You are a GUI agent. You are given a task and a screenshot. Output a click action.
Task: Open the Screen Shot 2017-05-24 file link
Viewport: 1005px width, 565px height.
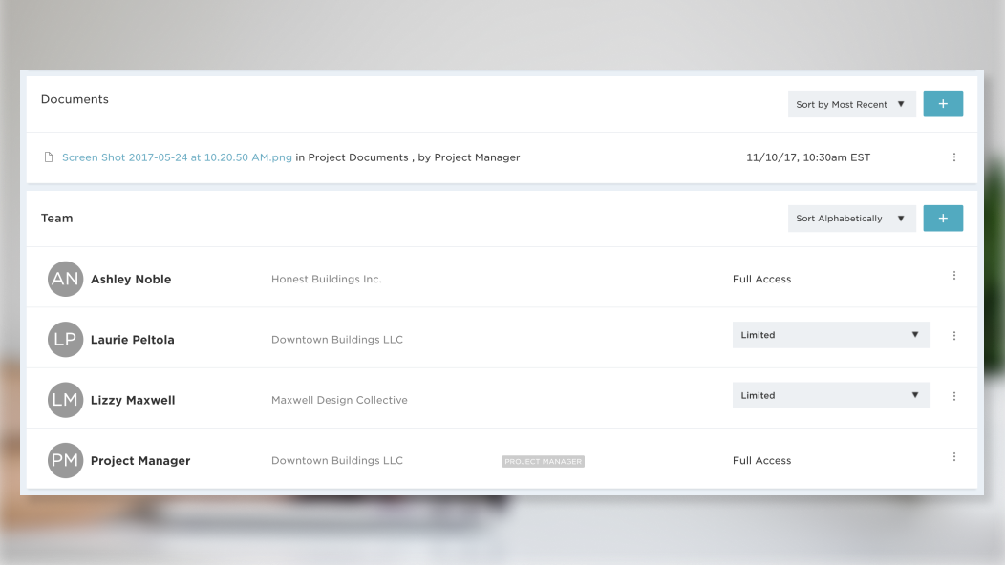[x=177, y=157]
